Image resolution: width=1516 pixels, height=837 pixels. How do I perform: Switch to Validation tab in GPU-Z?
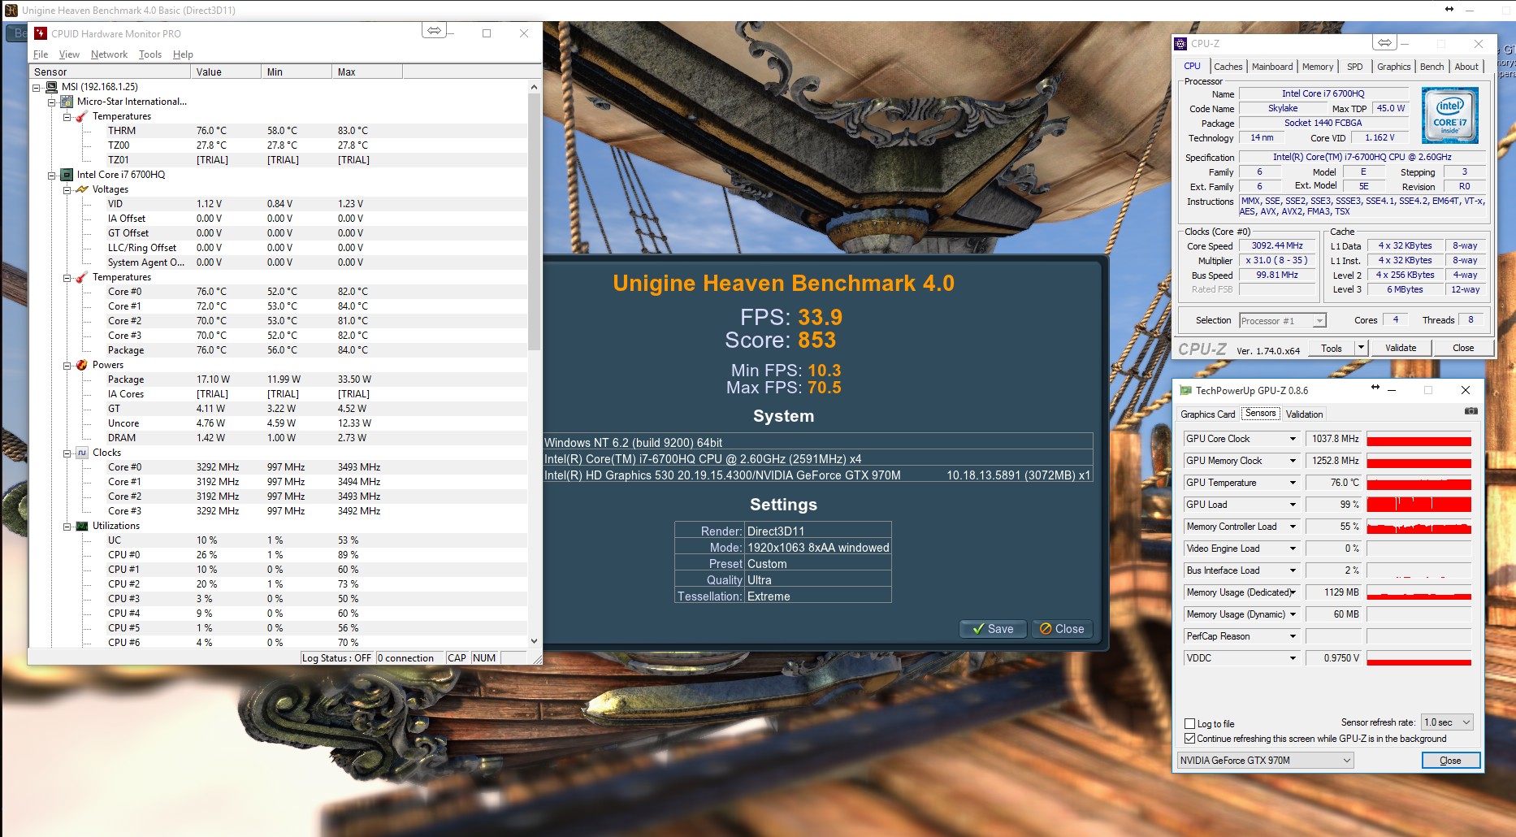[x=1304, y=414]
